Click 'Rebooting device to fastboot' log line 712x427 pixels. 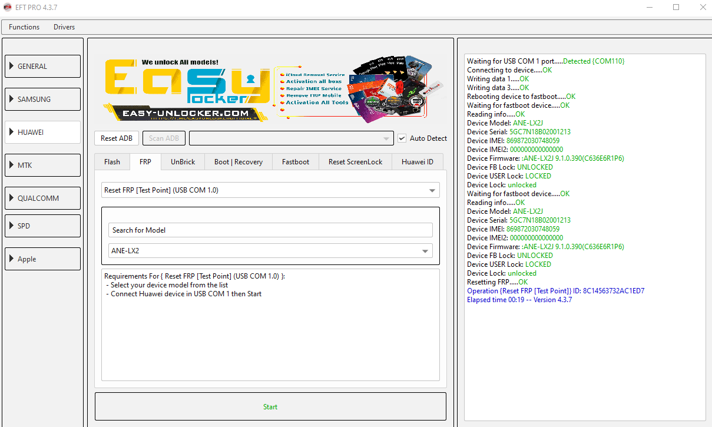click(521, 97)
